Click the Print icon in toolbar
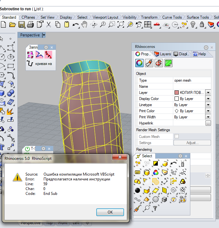Screen dimensions: 219x228 [x=31, y=24]
